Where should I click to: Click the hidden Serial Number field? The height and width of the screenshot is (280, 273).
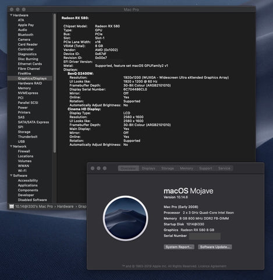pos(205,236)
